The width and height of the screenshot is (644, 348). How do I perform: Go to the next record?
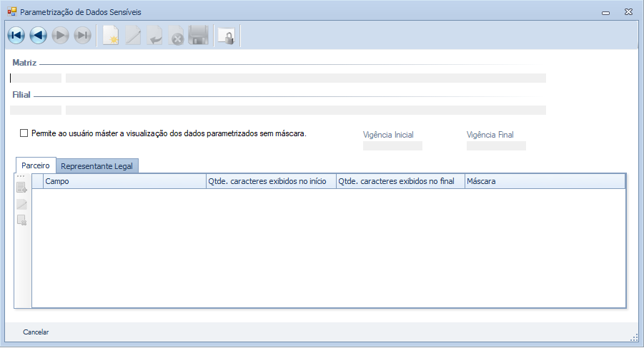pyautogui.click(x=60, y=35)
